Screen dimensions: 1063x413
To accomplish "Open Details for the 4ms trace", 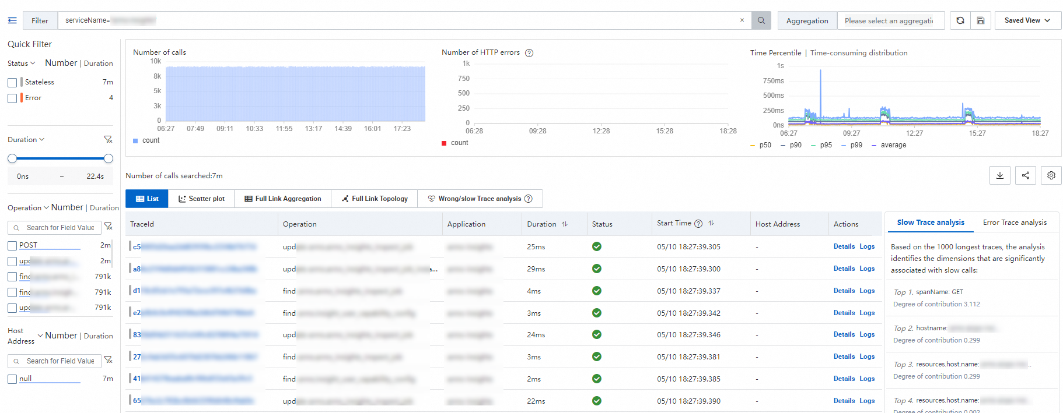I will (x=844, y=291).
